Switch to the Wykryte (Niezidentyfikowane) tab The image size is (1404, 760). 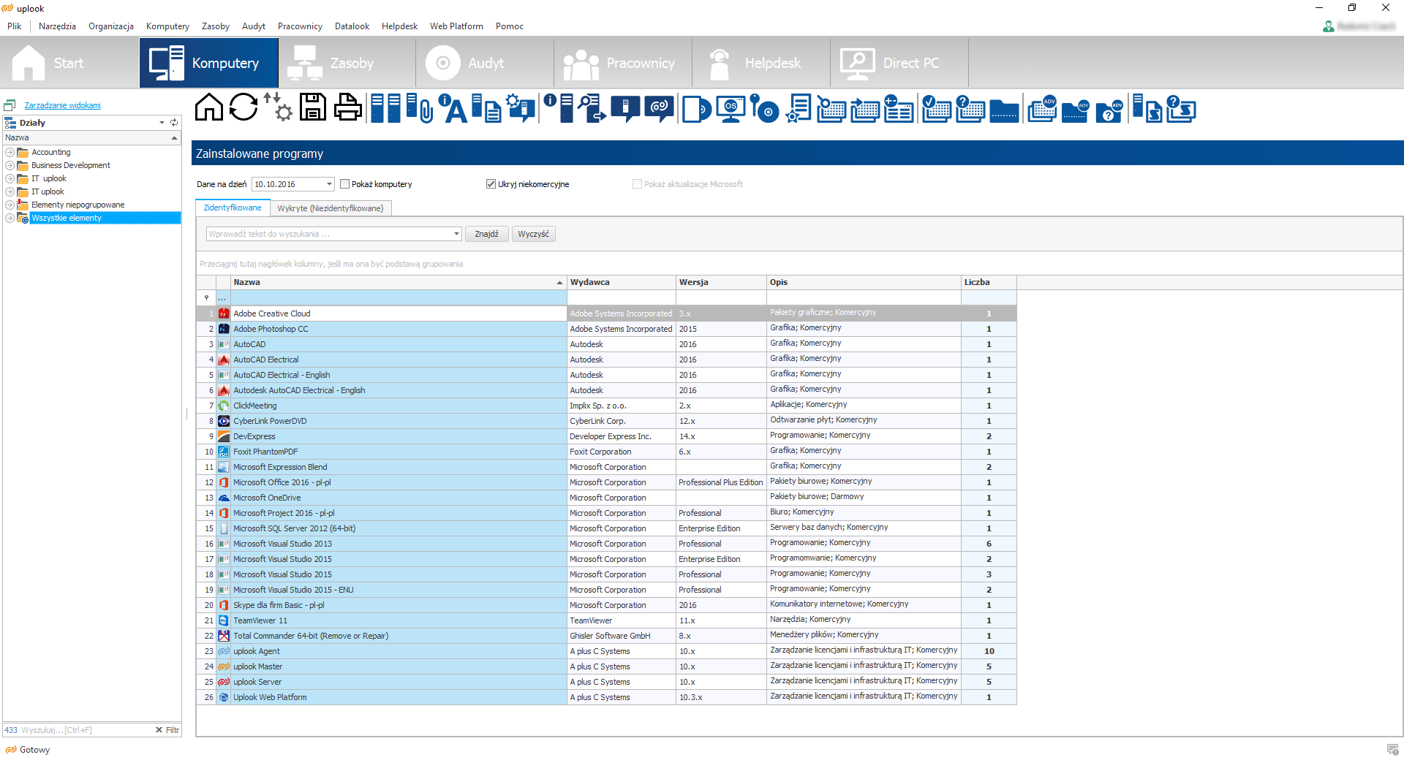pyautogui.click(x=330, y=208)
